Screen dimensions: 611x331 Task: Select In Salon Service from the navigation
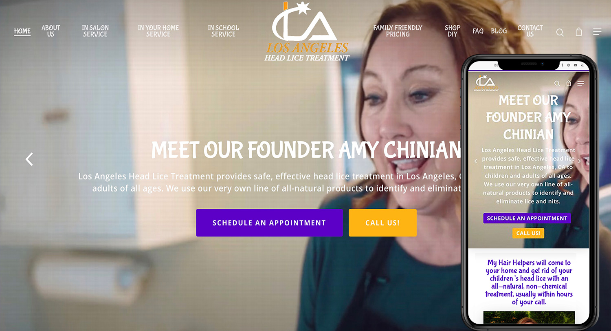point(95,31)
